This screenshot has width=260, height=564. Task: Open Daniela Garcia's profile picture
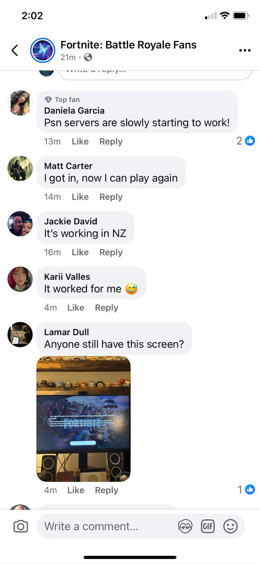pos(20,102)
